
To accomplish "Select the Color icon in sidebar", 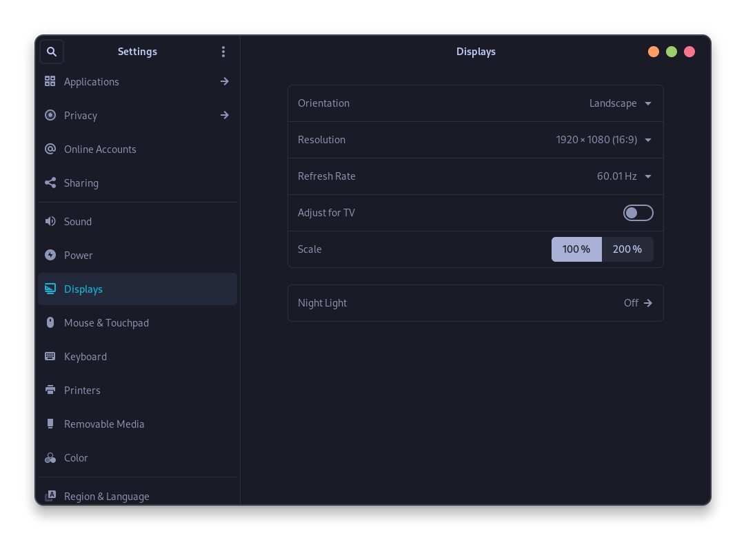I will point(50,457).
